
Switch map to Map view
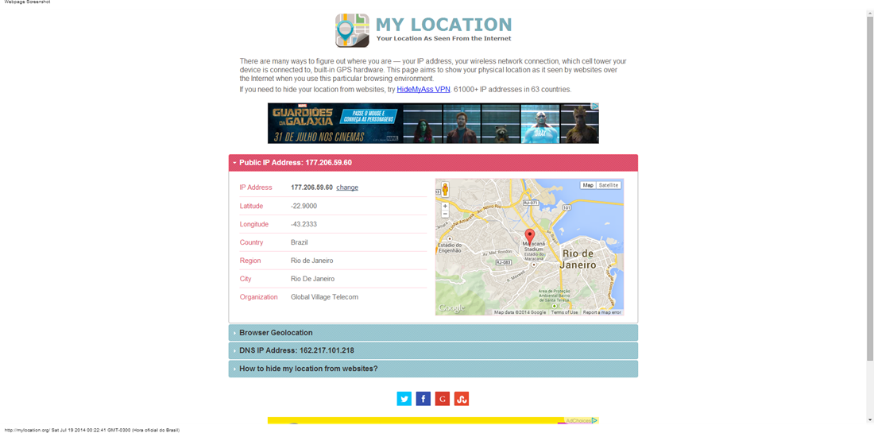[x=588, y=185]
